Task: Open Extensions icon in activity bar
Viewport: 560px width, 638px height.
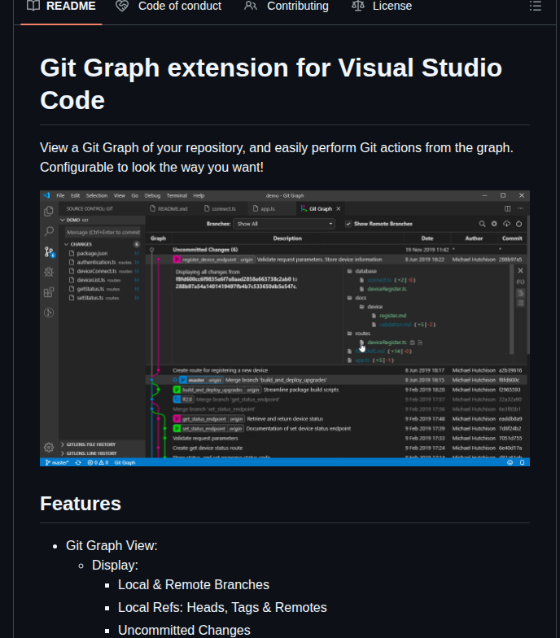Action: (x=49, y=292)
